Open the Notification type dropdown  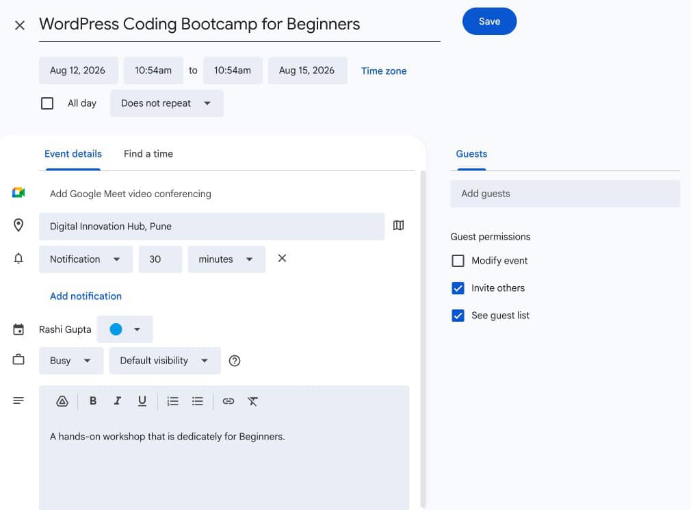click(86, 259)
